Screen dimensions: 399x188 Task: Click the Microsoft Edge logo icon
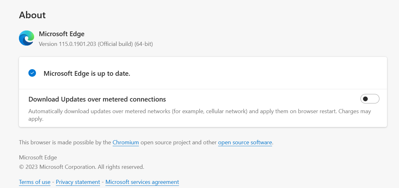coord(27,38)
